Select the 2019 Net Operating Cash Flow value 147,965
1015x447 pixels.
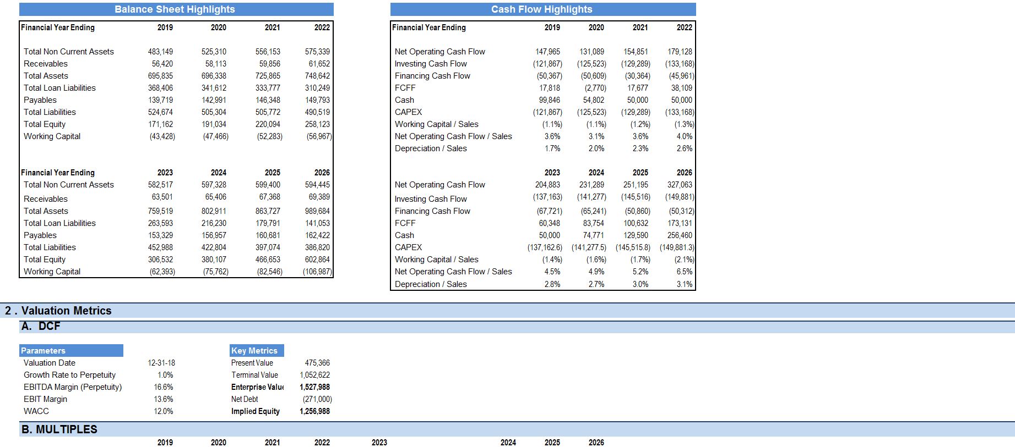547,52
